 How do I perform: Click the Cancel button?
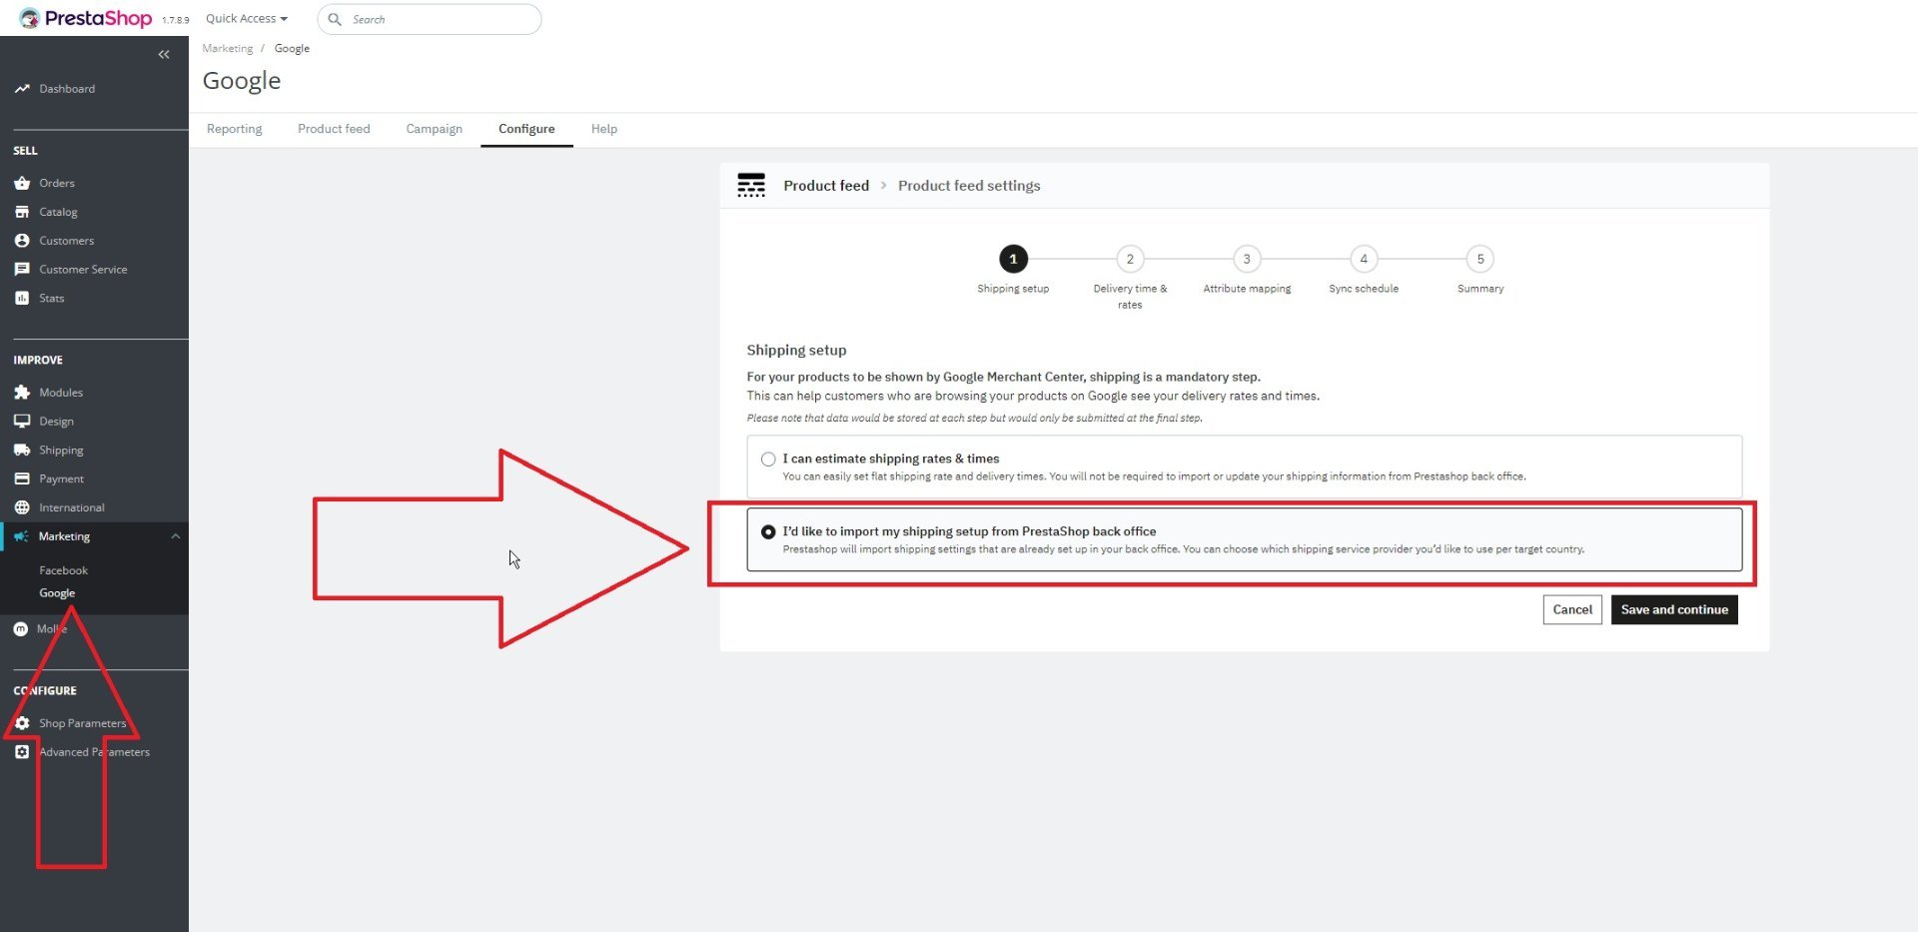[1572, 609]
